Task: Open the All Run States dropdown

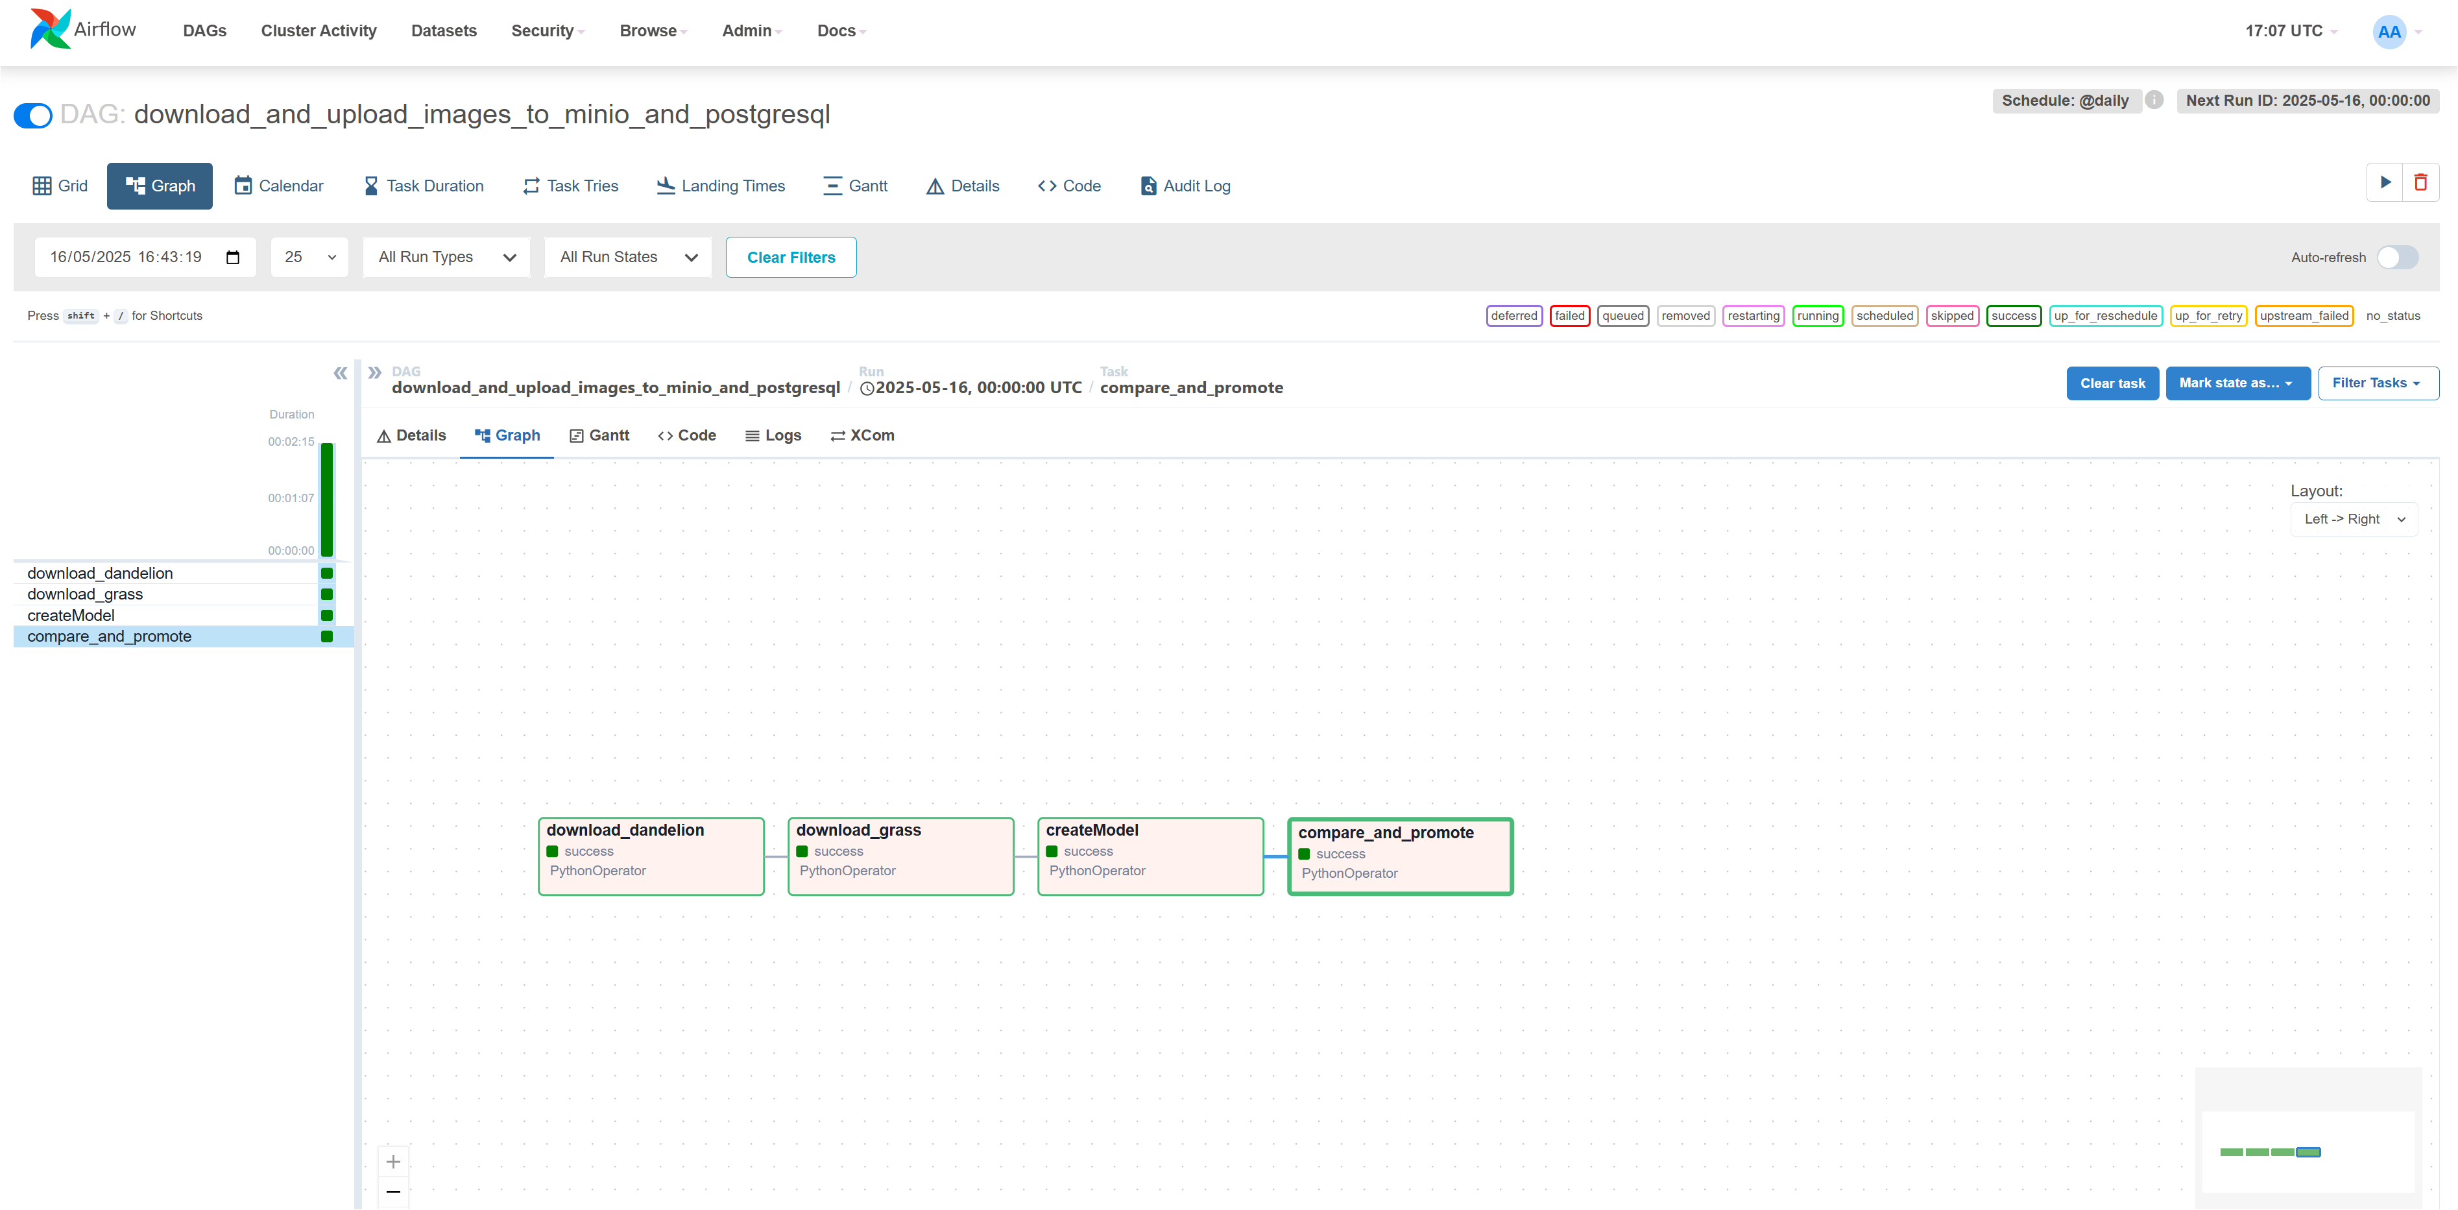Action: 627,257
